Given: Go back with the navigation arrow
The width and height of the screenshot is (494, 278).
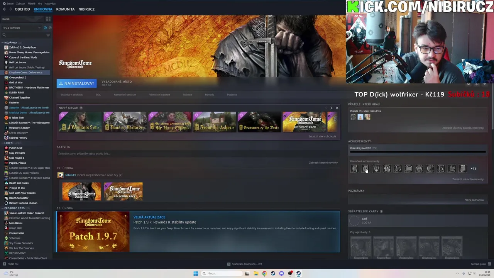Looking at the screenshot, I should click(5, 9).
